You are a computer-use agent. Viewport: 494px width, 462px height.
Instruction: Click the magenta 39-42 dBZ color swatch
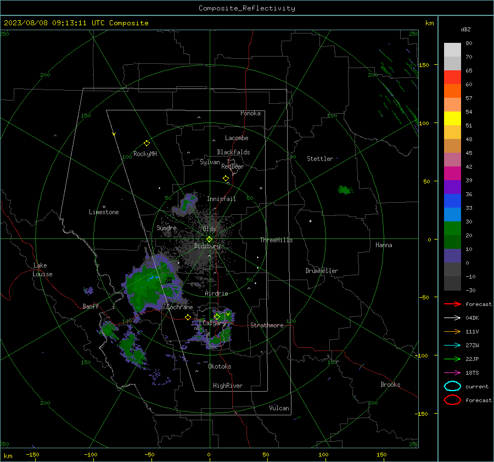[452, 174]
